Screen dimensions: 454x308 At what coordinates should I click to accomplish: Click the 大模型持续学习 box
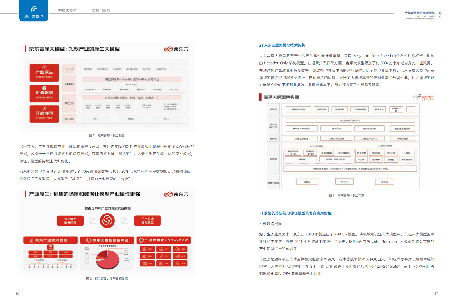pos(369,138)
